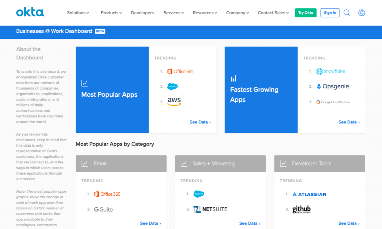The height and width of the screenshot is (229, 382).
Task: Click the Opsgenie logo
Action: [333, 87]
